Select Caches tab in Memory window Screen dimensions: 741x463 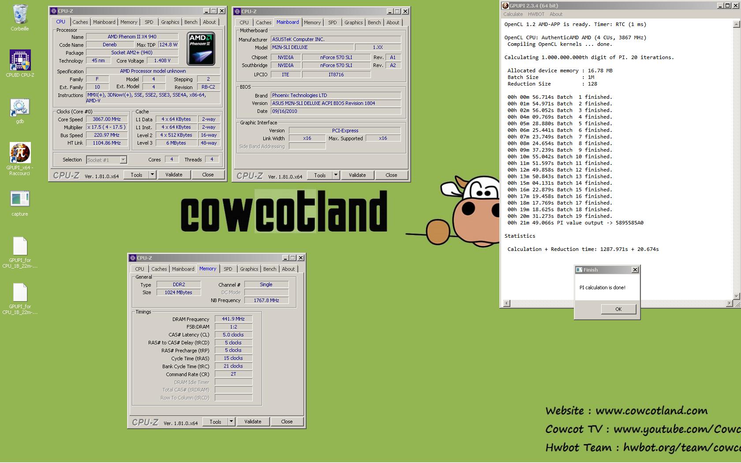pyautogui.click(x=159, y=269)
